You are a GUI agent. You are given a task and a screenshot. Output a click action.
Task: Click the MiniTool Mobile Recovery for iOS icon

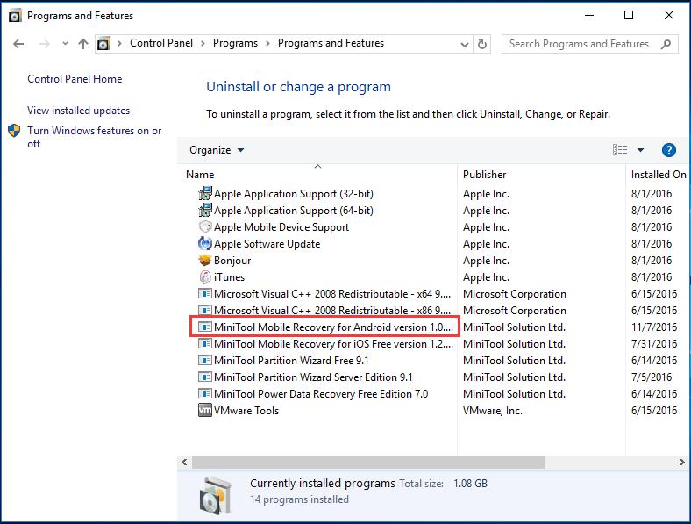pyautogui.click(x=205, y=343)
